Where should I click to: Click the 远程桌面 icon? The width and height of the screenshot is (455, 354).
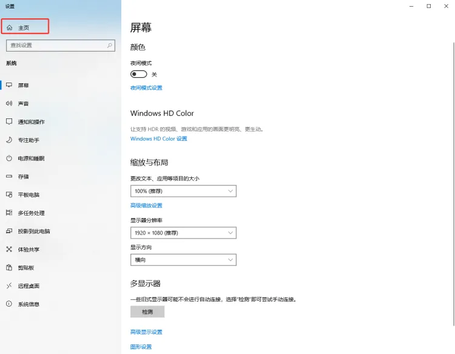(9, 286)
